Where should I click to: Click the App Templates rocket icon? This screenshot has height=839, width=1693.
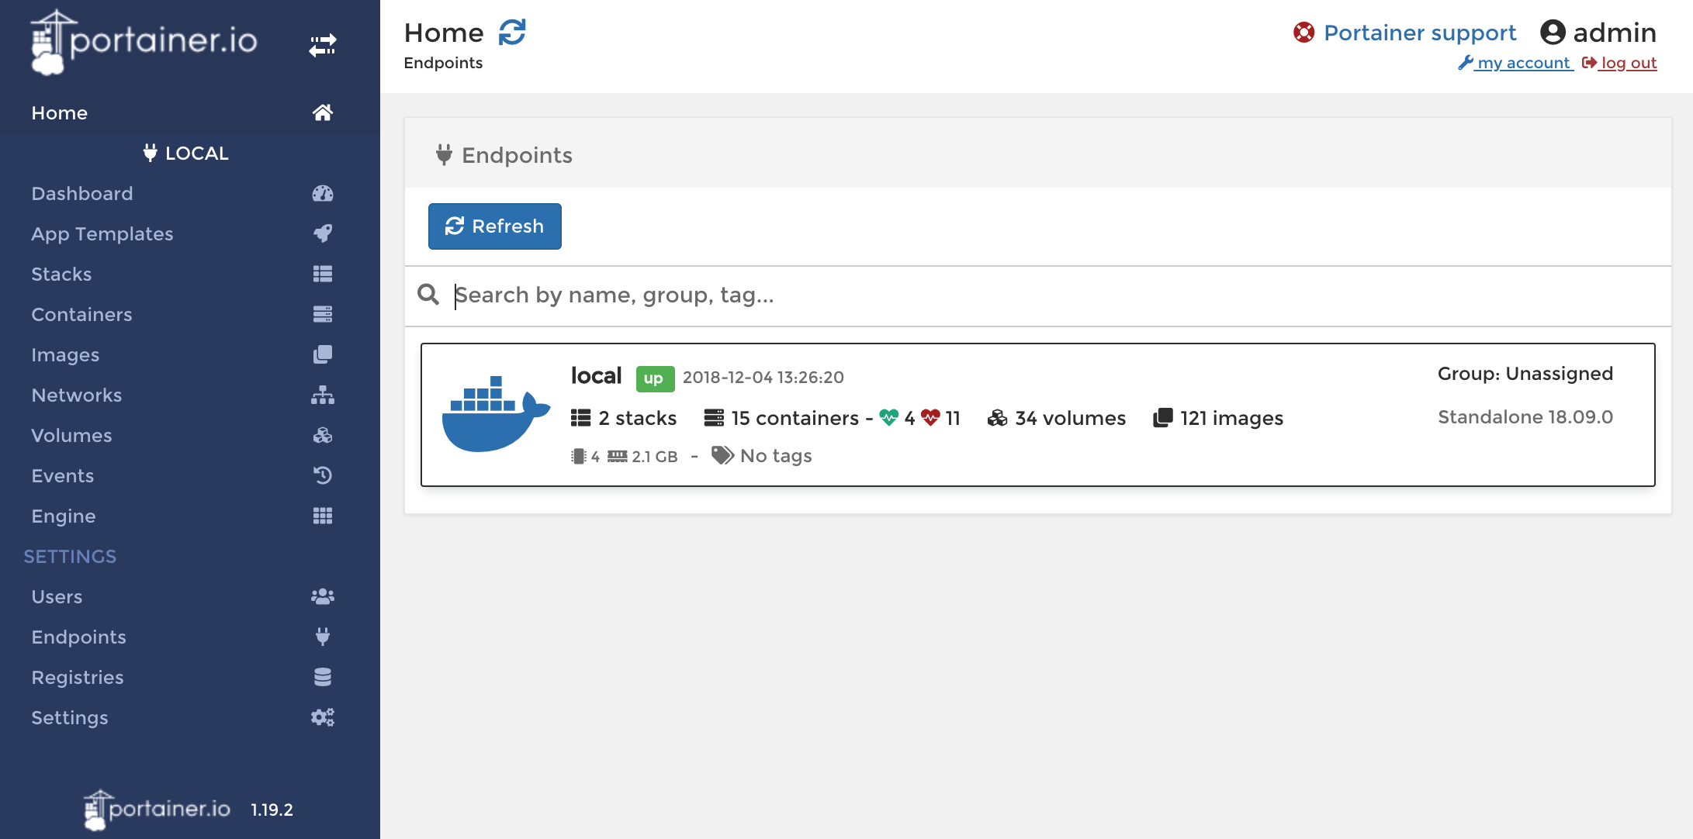point(322,233)
